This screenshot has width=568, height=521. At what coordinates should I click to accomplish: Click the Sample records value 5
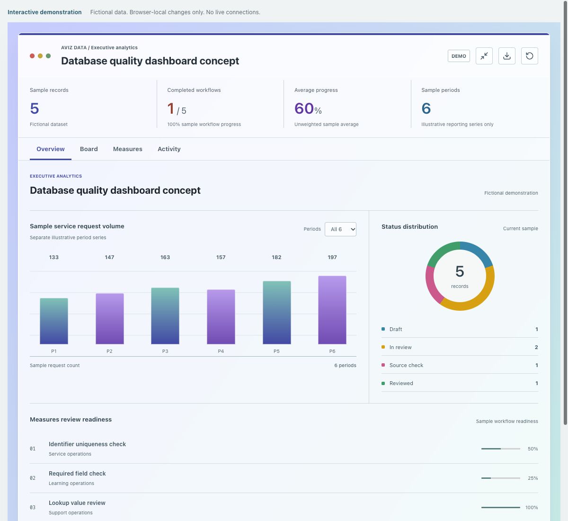click(35, 108)
